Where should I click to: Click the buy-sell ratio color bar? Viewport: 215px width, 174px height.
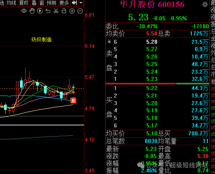point(157,84)
